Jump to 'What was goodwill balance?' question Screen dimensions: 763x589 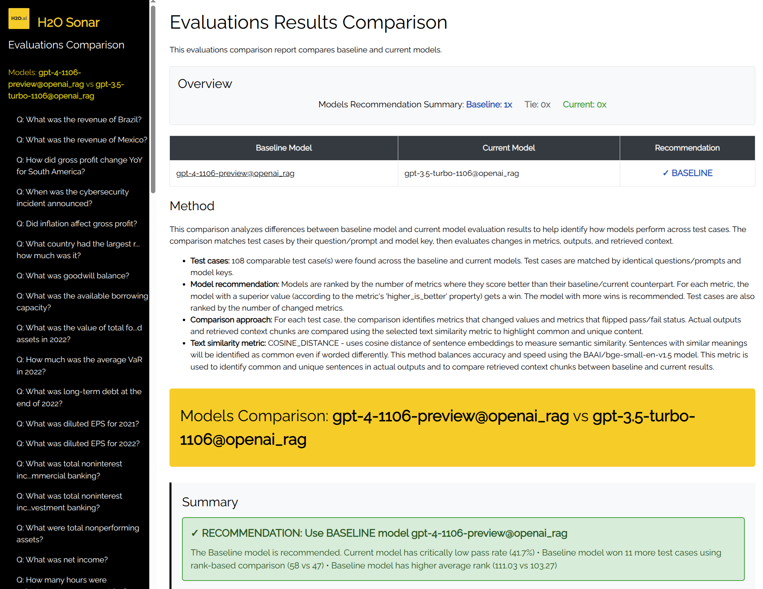(x=73, y=276)
